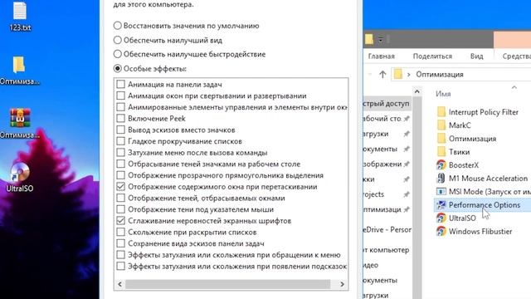
Task: Click the chevron before Оптимизация in address bar
Action: [x=409, y=74]
